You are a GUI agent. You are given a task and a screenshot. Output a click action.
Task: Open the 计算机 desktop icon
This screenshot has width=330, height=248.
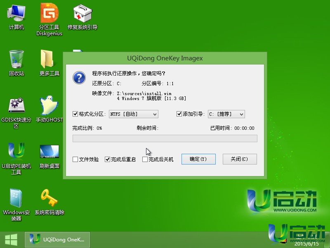coord(16,17)
